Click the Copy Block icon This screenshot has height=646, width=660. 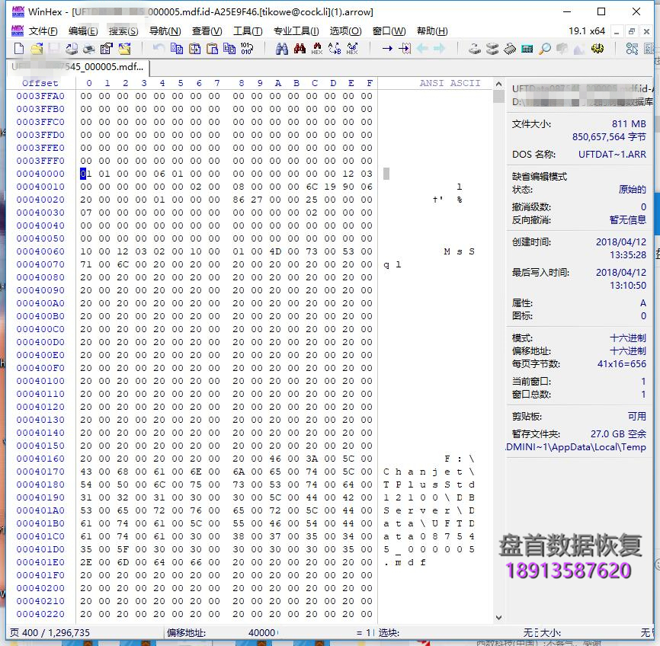tap(177, 49)
